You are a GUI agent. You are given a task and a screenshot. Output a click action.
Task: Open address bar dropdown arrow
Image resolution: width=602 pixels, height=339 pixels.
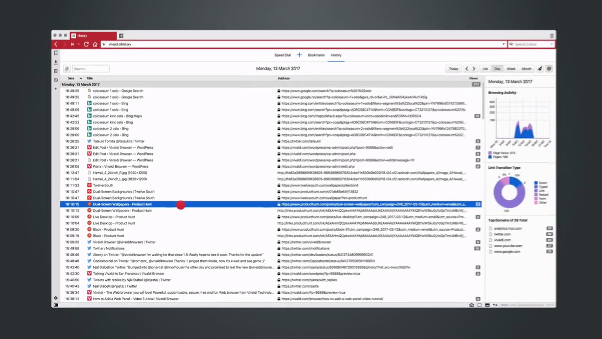point(503,44)
